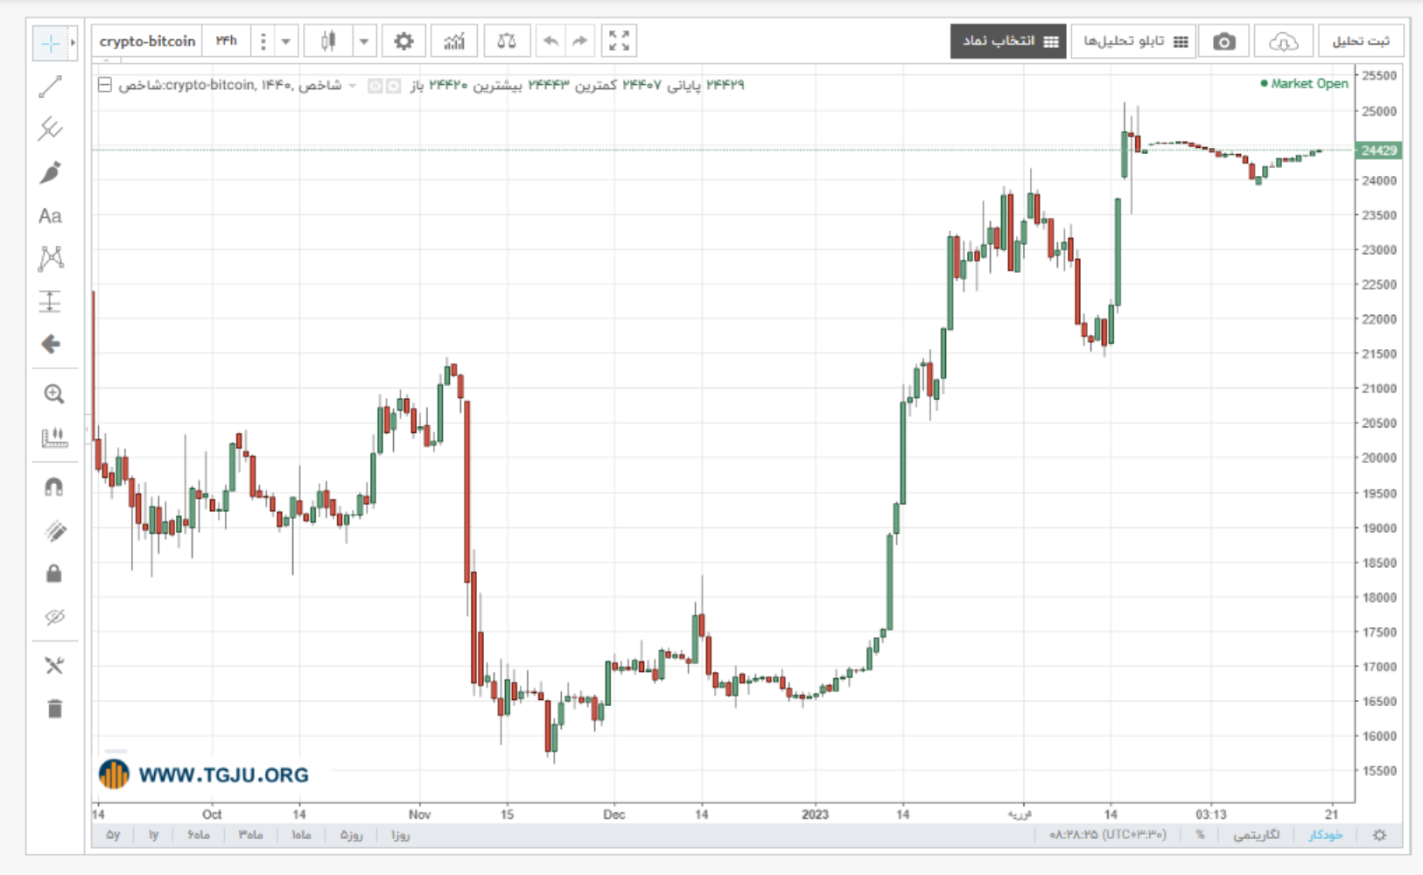
Task: Collapse the top toolbar with small up arrow
Action: pos(106,61)
